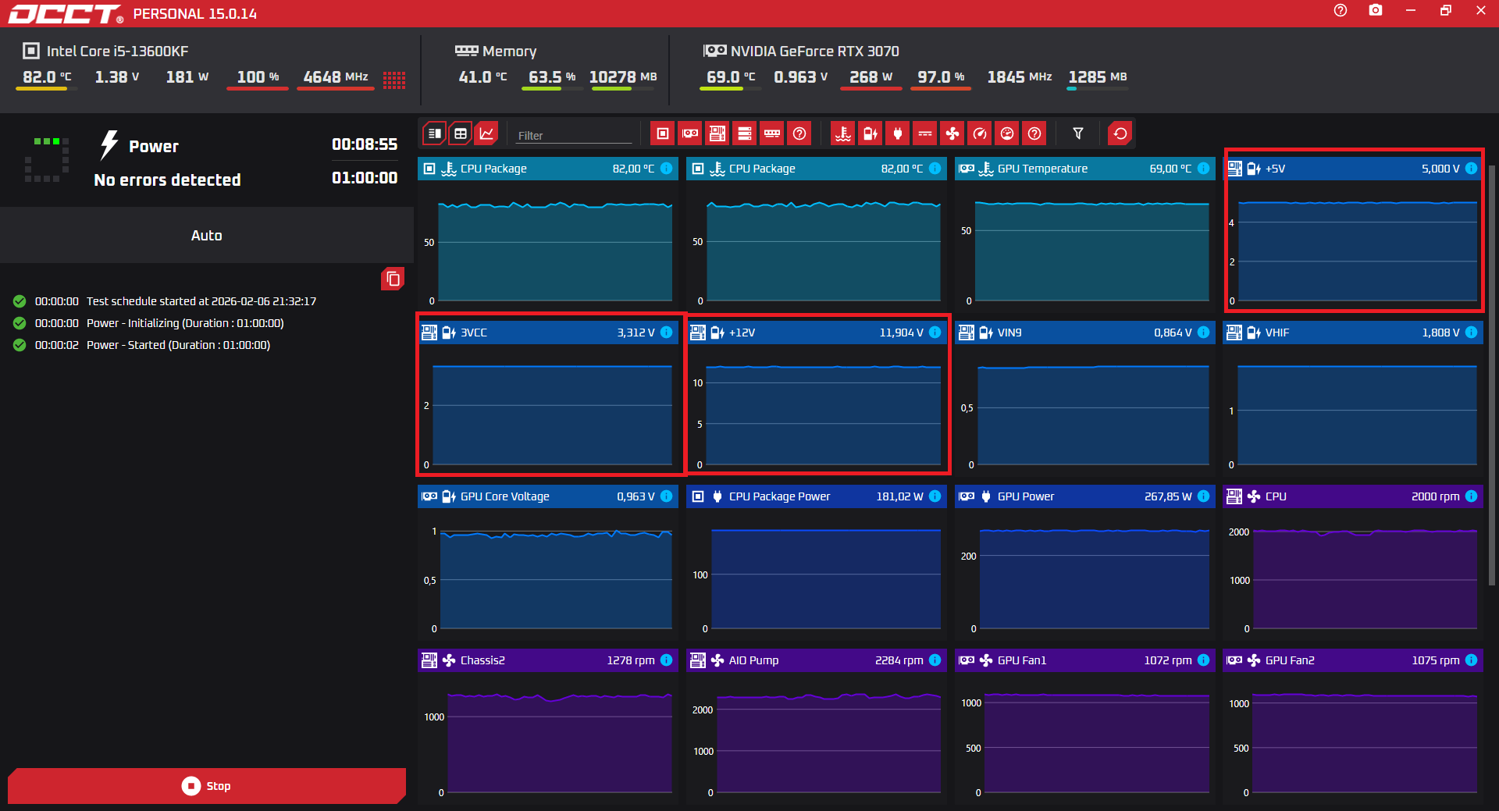Click the 'No errors detected' status text
This screenshot has width=1499, height=811.
point(167,180)
